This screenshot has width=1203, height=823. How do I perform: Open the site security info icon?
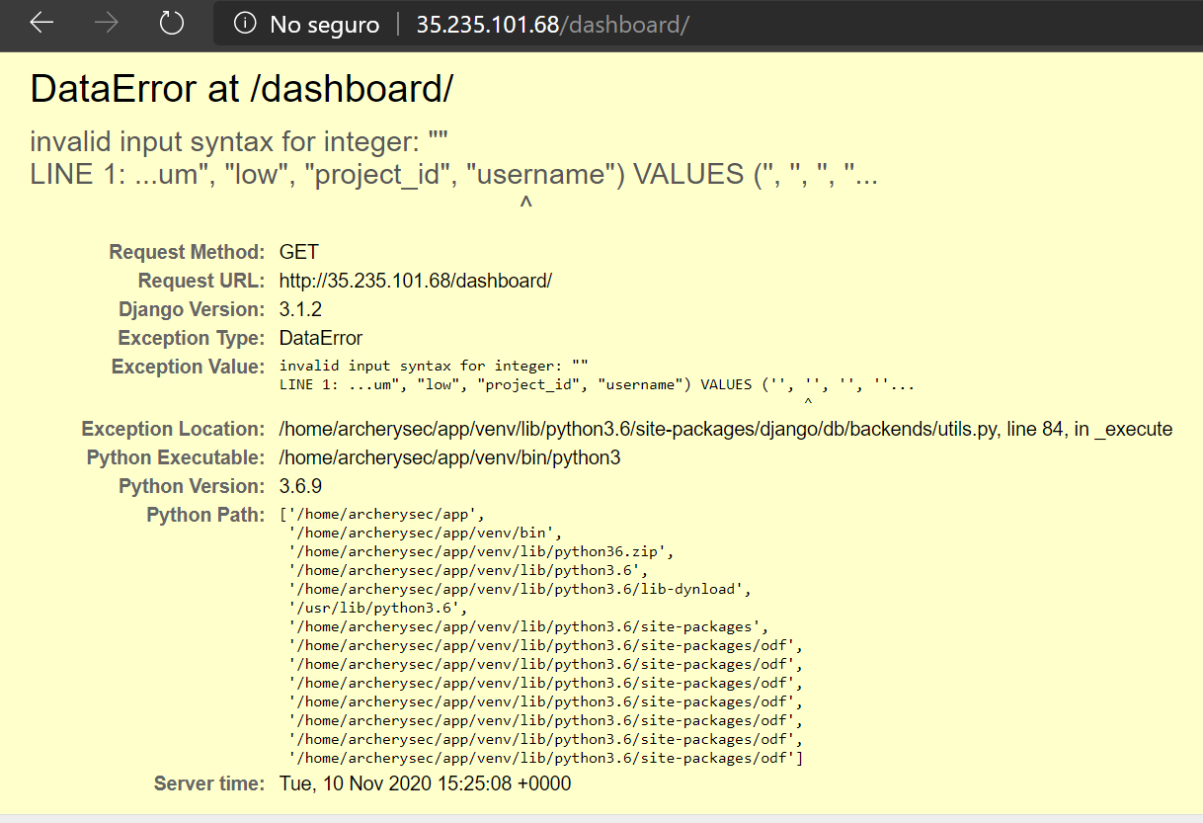pyautogui.click(x=244, y=25)
